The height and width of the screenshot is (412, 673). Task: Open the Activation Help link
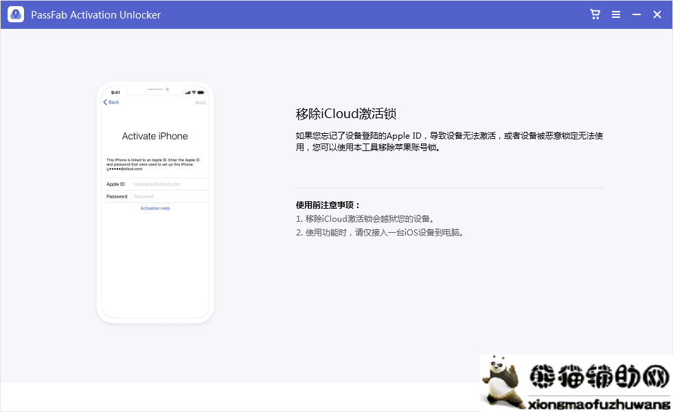(x=155, y=208)
